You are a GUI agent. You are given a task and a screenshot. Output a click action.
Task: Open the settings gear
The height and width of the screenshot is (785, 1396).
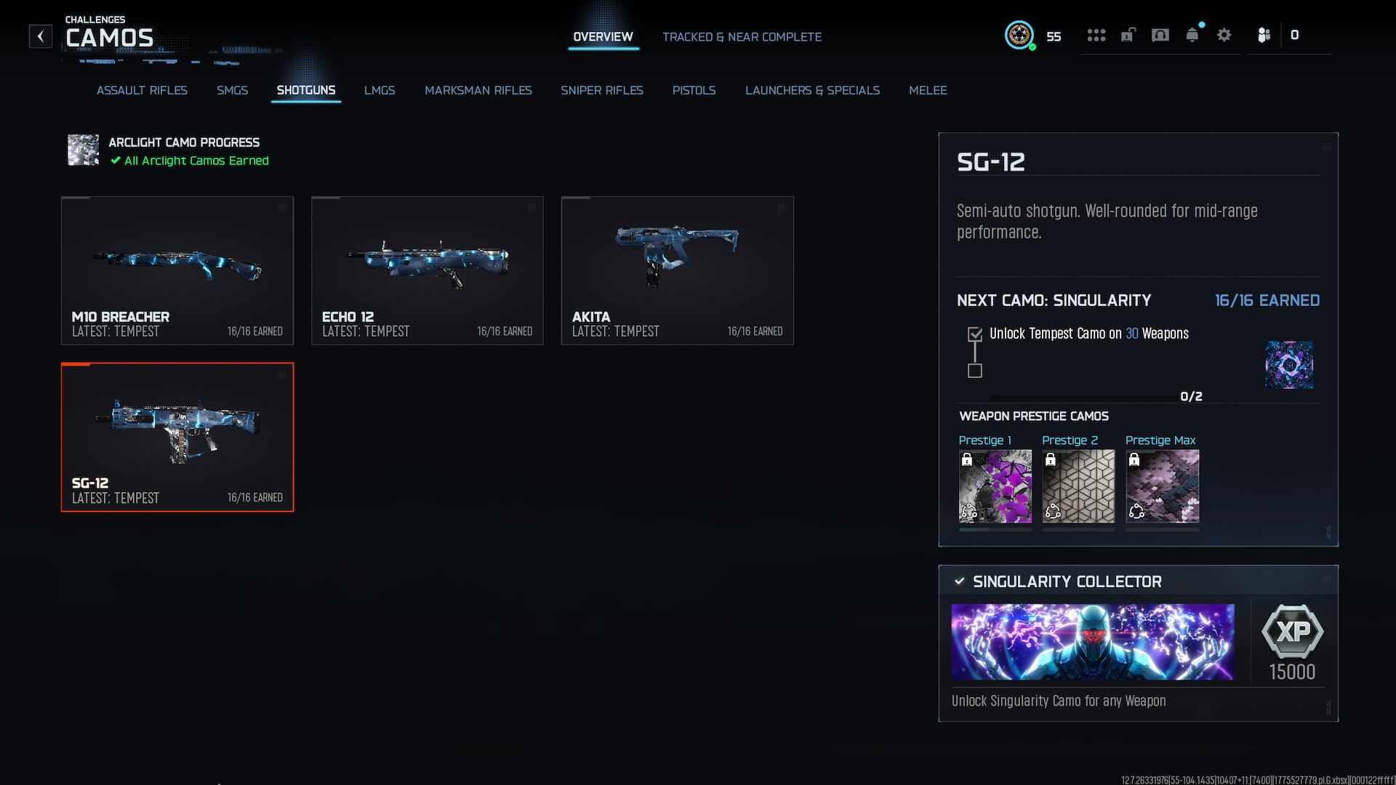tap(1224, 35)
